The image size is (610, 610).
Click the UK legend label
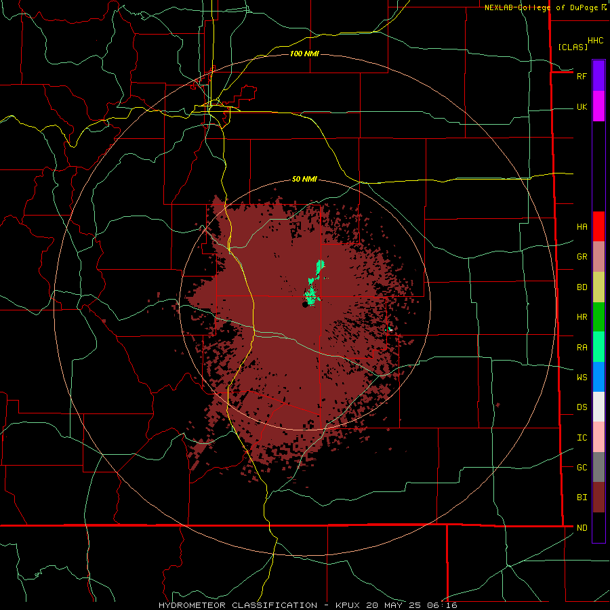tap(582, 107)
